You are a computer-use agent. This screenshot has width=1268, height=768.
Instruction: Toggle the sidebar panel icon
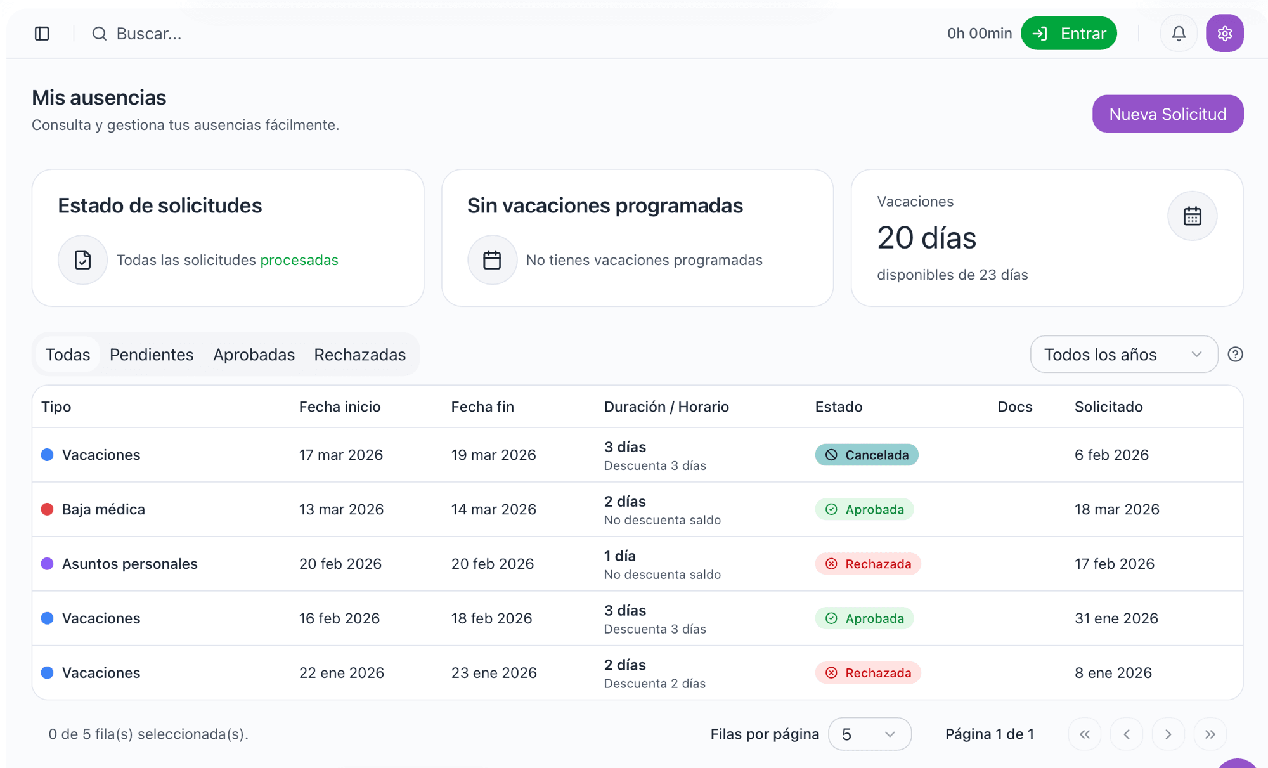(42, 34)
